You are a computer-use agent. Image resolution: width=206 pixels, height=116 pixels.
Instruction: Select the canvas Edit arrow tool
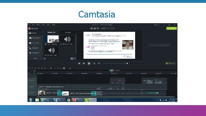[x=92, y=28]
